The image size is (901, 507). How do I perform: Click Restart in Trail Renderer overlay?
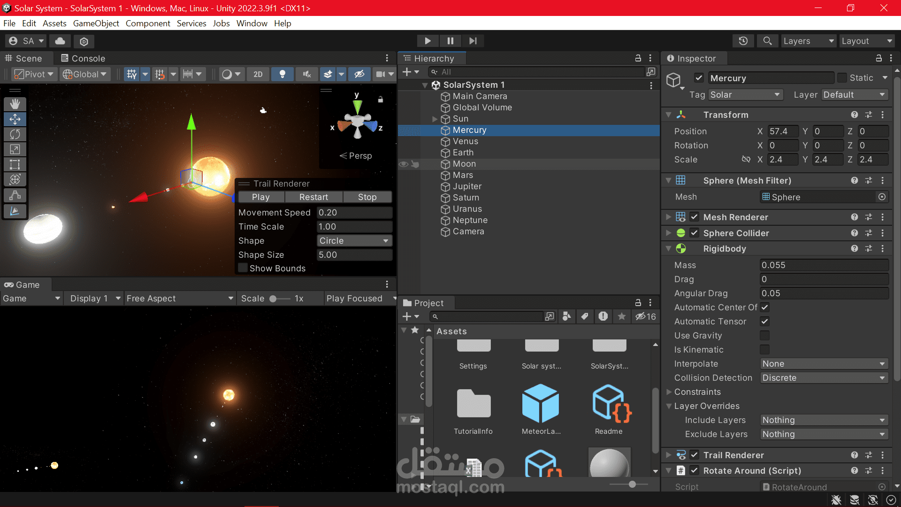coord(313,197)
